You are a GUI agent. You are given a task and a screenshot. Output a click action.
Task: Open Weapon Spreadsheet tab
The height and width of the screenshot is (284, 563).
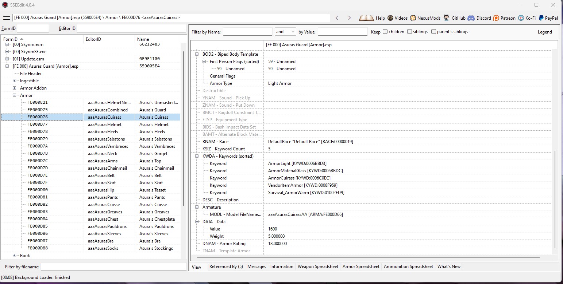[318, 267]
